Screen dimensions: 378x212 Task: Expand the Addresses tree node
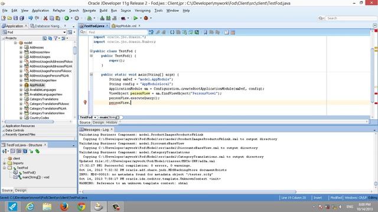coord(21,48)
